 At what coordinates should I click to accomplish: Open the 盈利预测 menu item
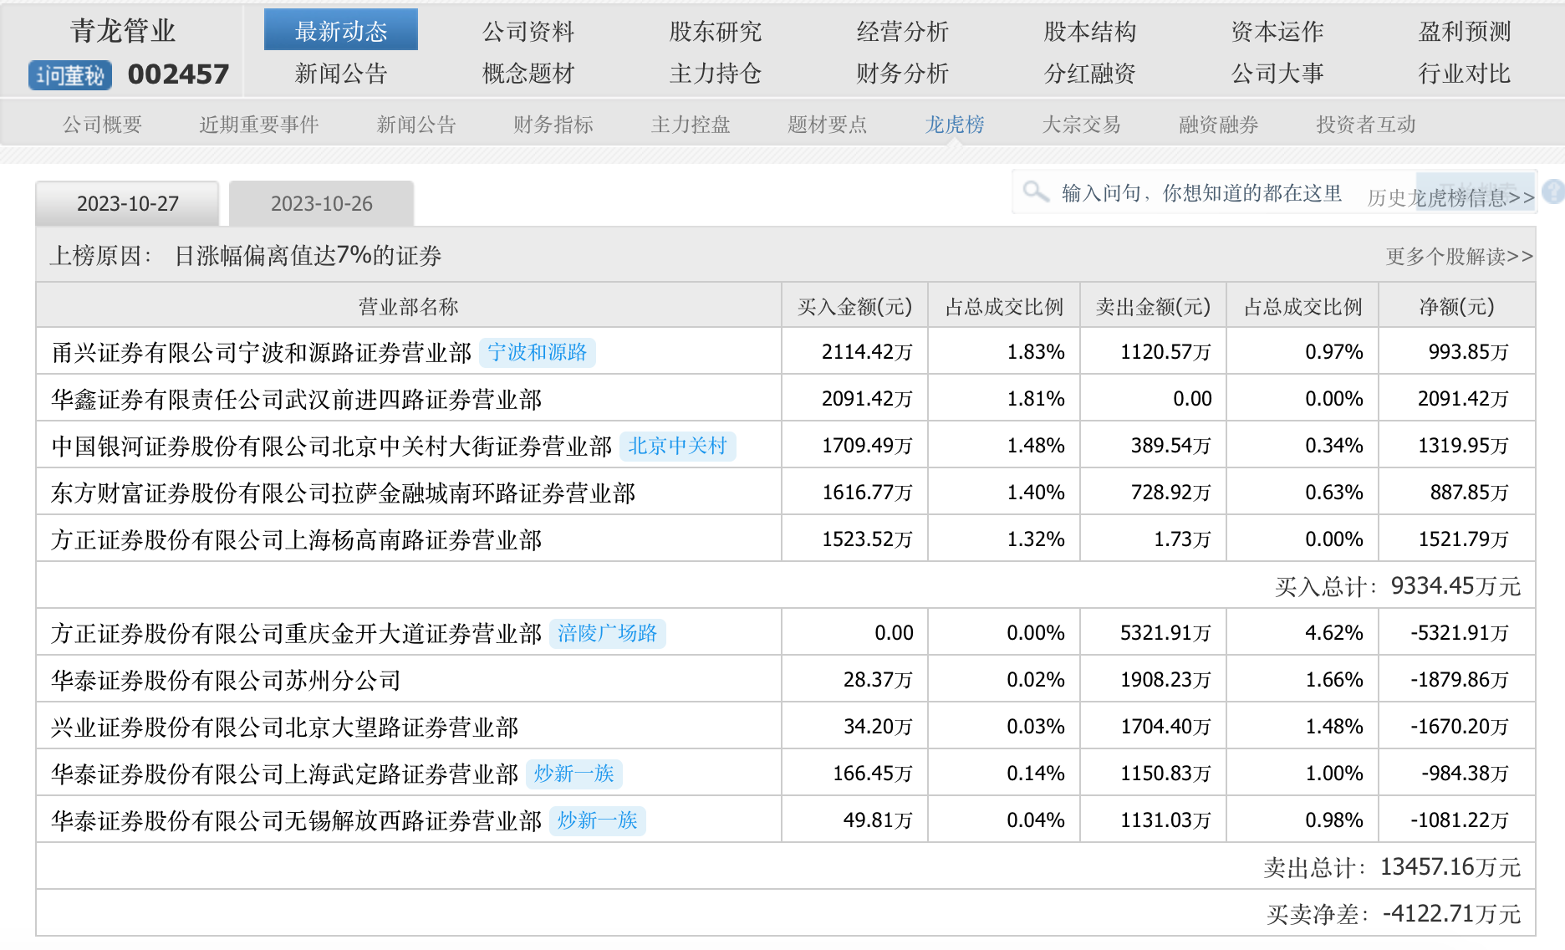[x=1465, y=32]
